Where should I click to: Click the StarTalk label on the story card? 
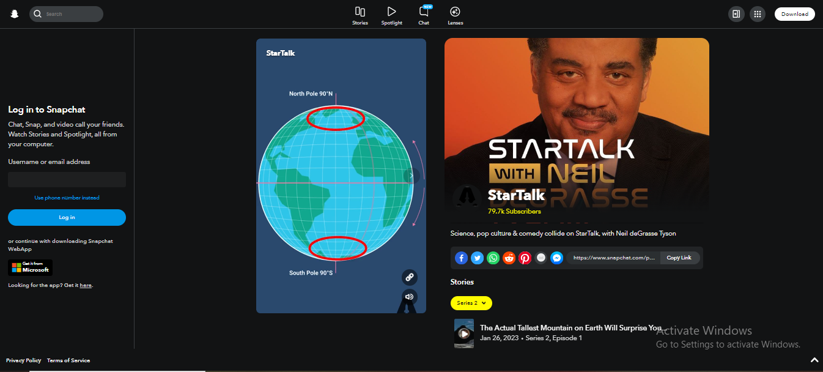pos(281,53)
